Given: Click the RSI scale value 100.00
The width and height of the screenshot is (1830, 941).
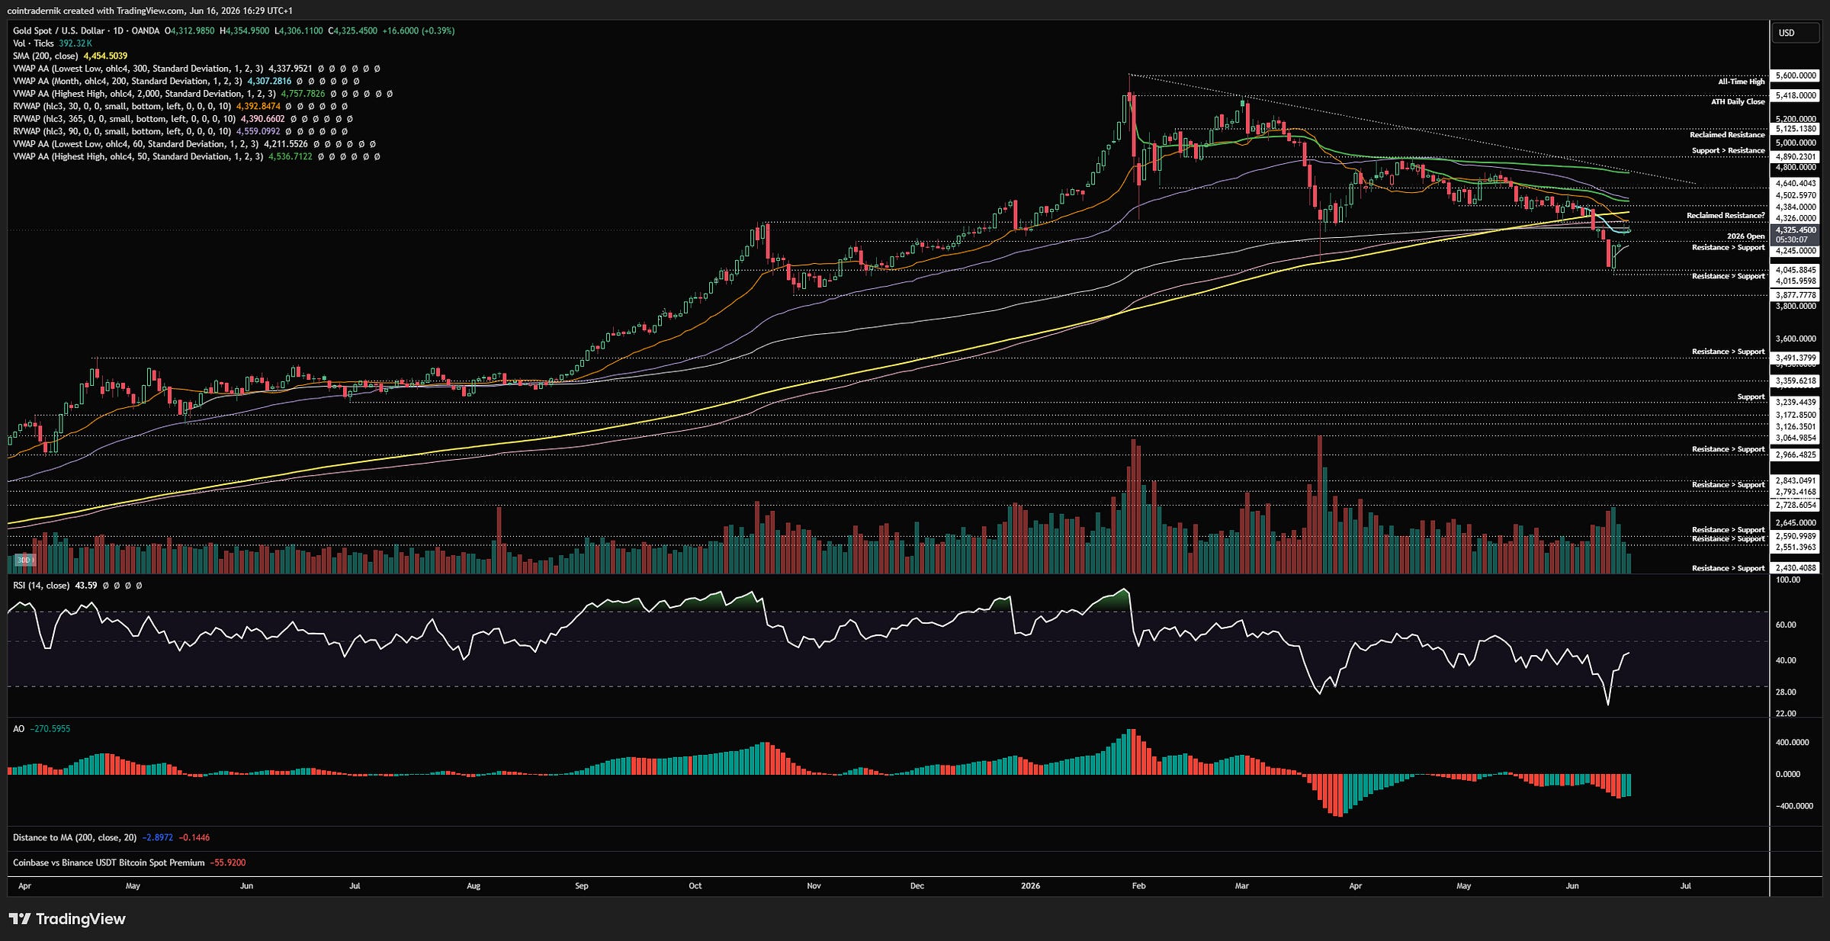Looking at the screenshot, I should coord(1788,580).
